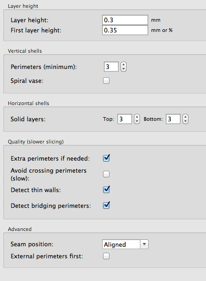Increase Bottom solid layers with up arrow
This screenshot has width=206, height=281.
[185, 117]
